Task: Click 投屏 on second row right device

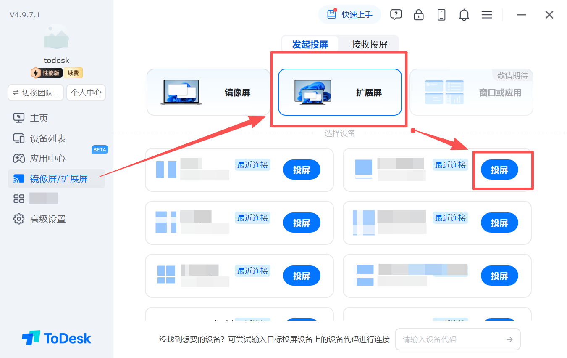Action: [x=499, y=223]
